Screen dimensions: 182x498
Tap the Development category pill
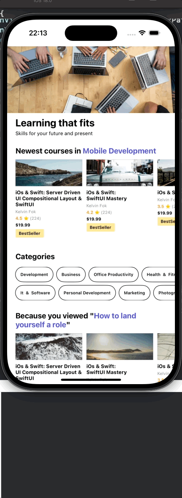tap(34, 274)
